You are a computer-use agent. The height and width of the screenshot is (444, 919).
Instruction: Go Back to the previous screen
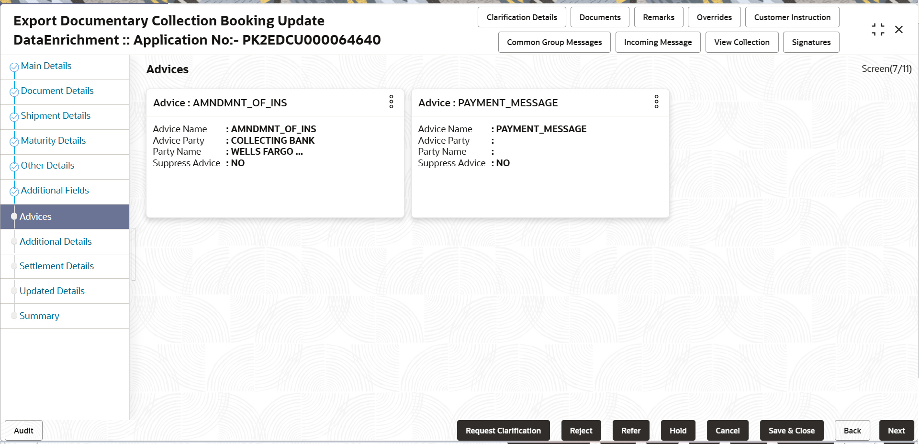coord(852,431)
